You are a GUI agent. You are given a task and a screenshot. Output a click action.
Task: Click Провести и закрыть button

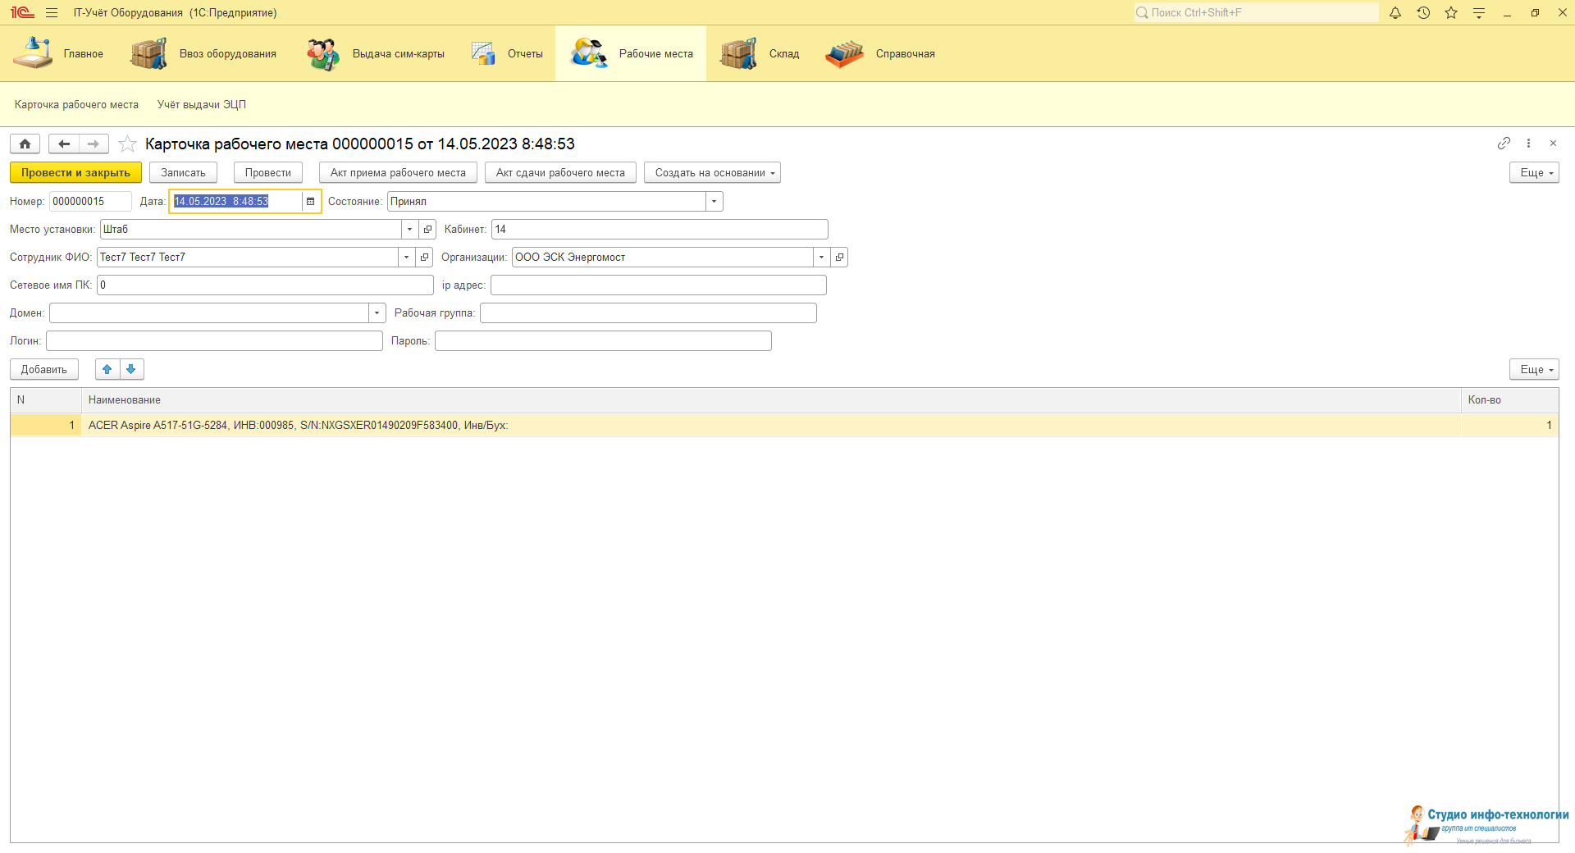(75, 173)
